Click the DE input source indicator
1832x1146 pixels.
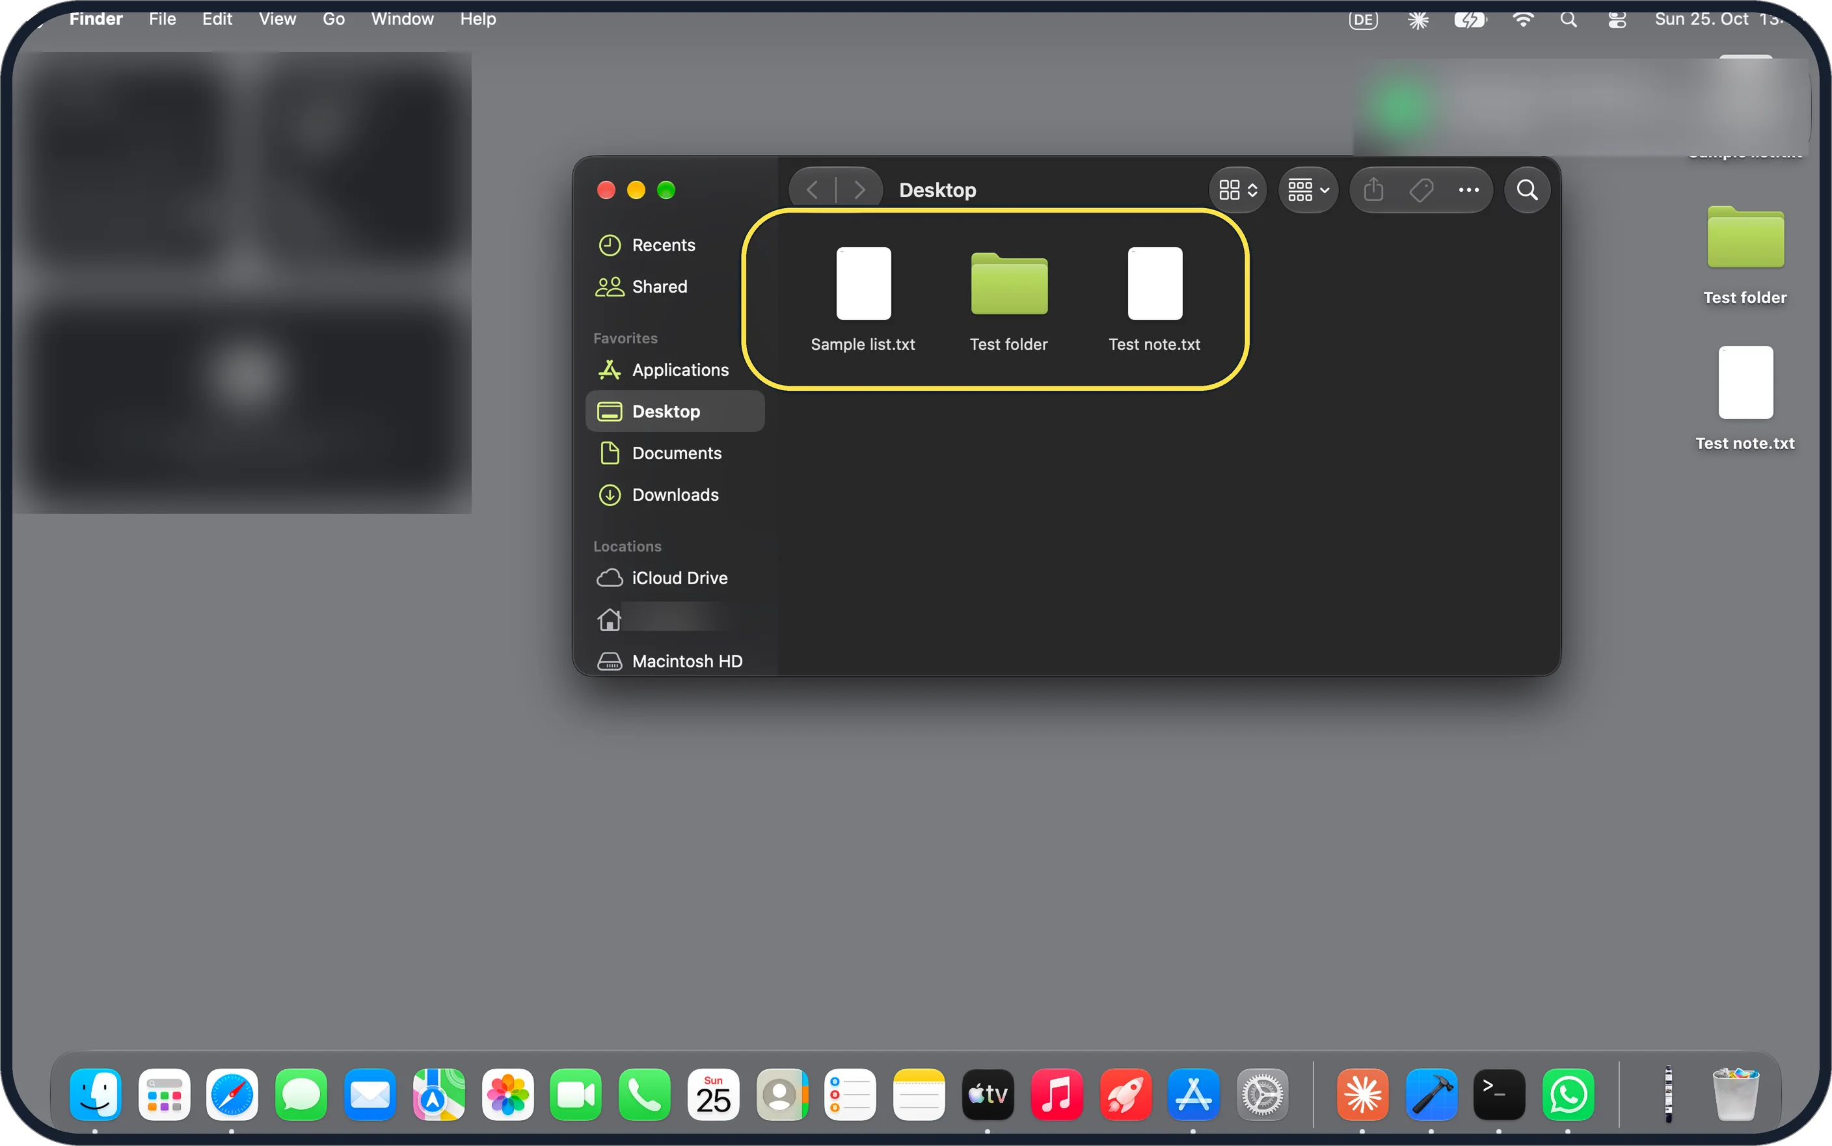[x=1363, y=20]
